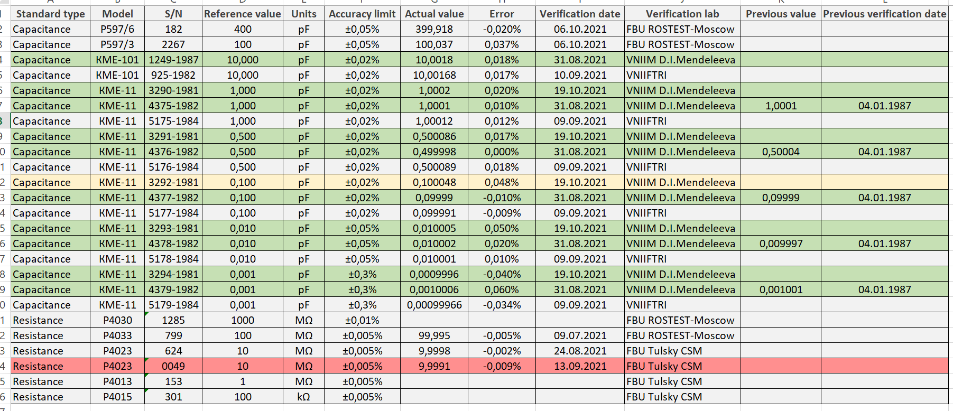Click the model cell P4015
This screenshot has height=411, width=953.
pyautogui.click(x=117, y=397)
